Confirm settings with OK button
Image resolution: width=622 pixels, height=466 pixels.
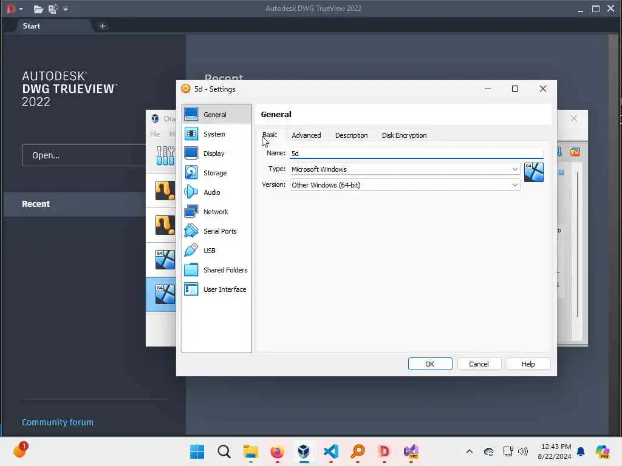[x=430, y=364]
